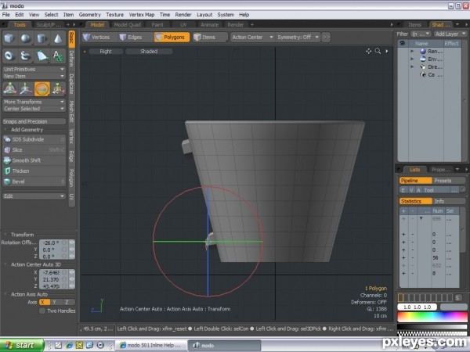Select the X axis button
Image resolution: width=470 pixels, height=352 pixels.
coord(44,302)
